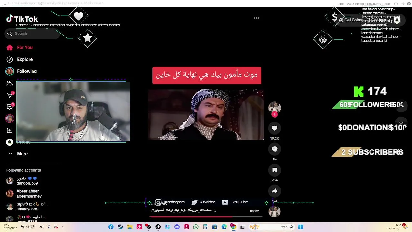The height and width of the screenshot is (232, 412).
Task: Open Microsoft Store from the taskbar
Action: [215, 227]
